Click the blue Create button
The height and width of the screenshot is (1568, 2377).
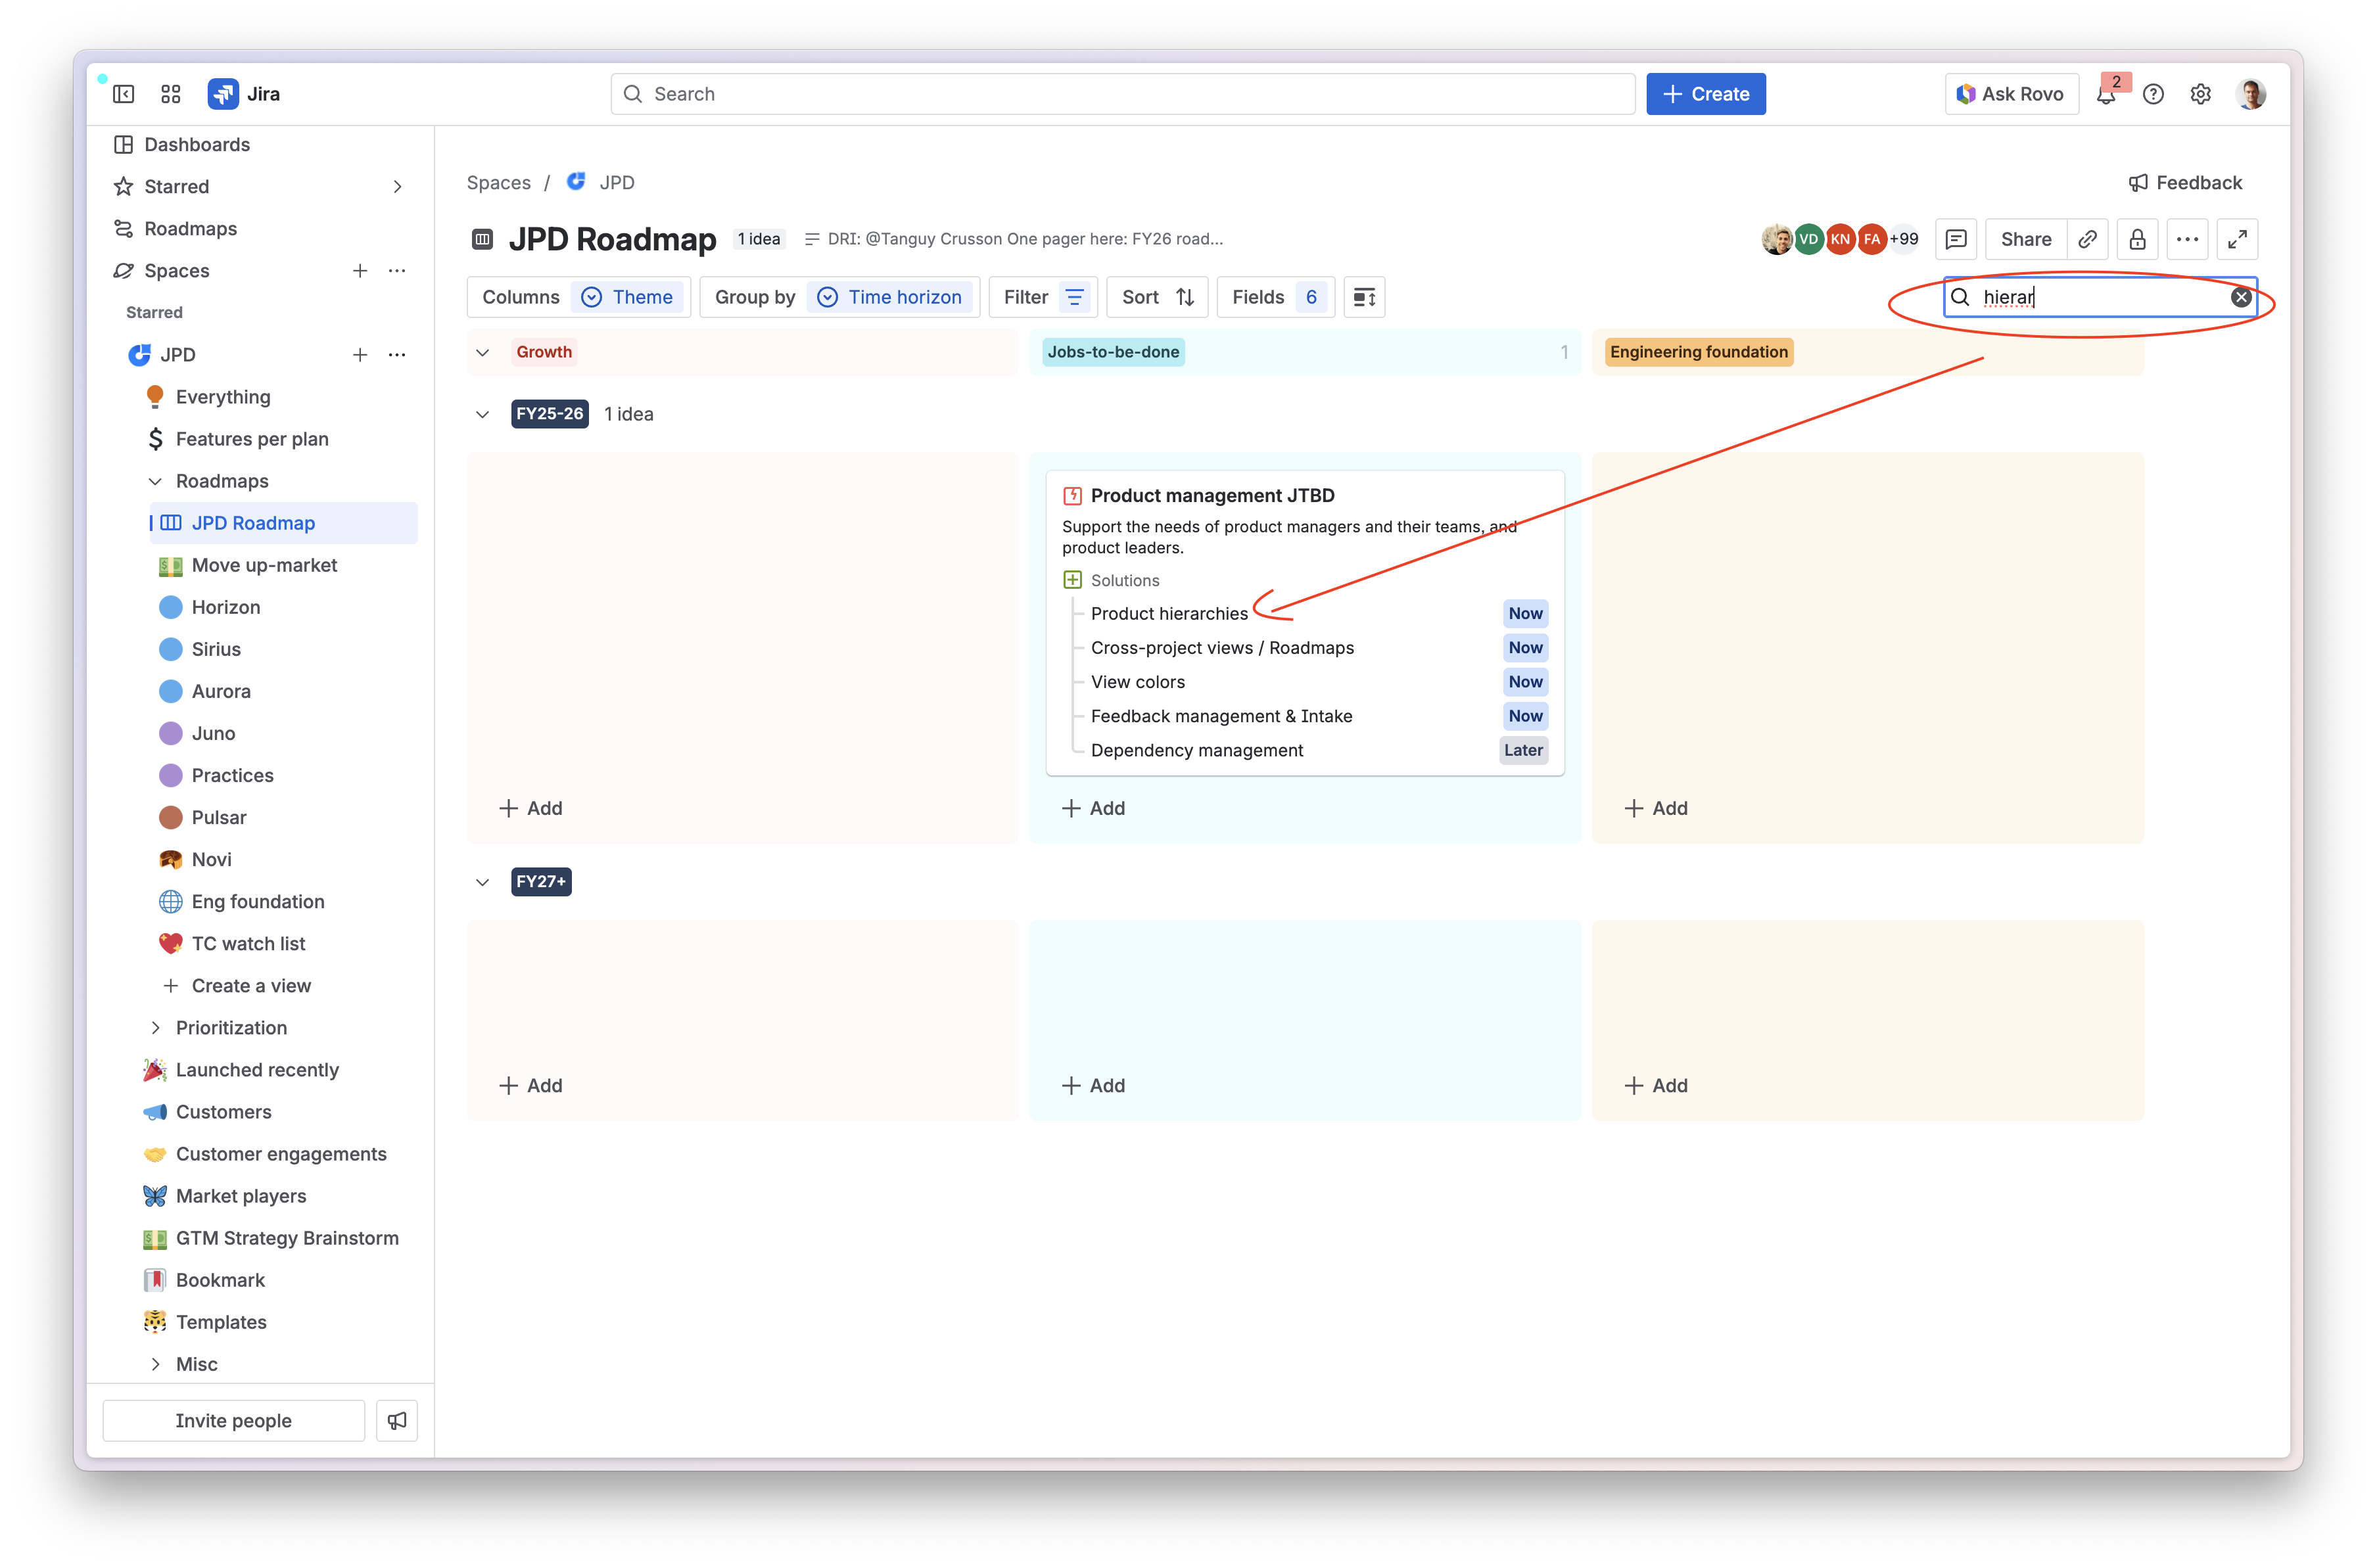[1705, 94]
